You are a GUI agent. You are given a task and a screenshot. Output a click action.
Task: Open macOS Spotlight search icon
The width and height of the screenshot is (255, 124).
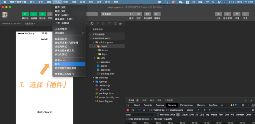pos(213,2)
